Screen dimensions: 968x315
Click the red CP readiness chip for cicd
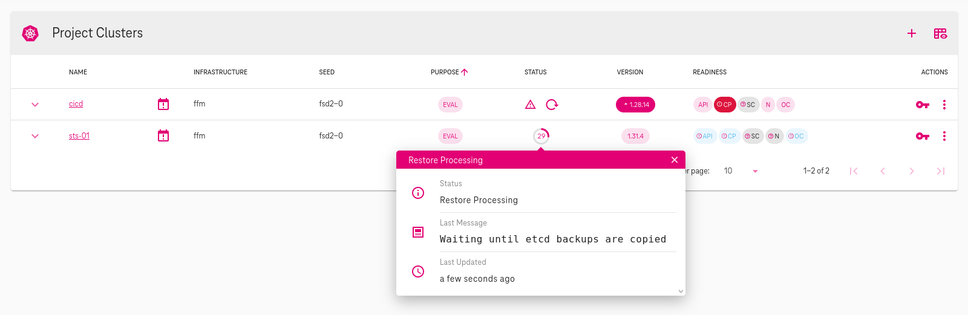tap(724, 105)
